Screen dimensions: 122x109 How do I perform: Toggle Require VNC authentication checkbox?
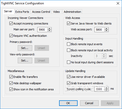pos(11,36)
